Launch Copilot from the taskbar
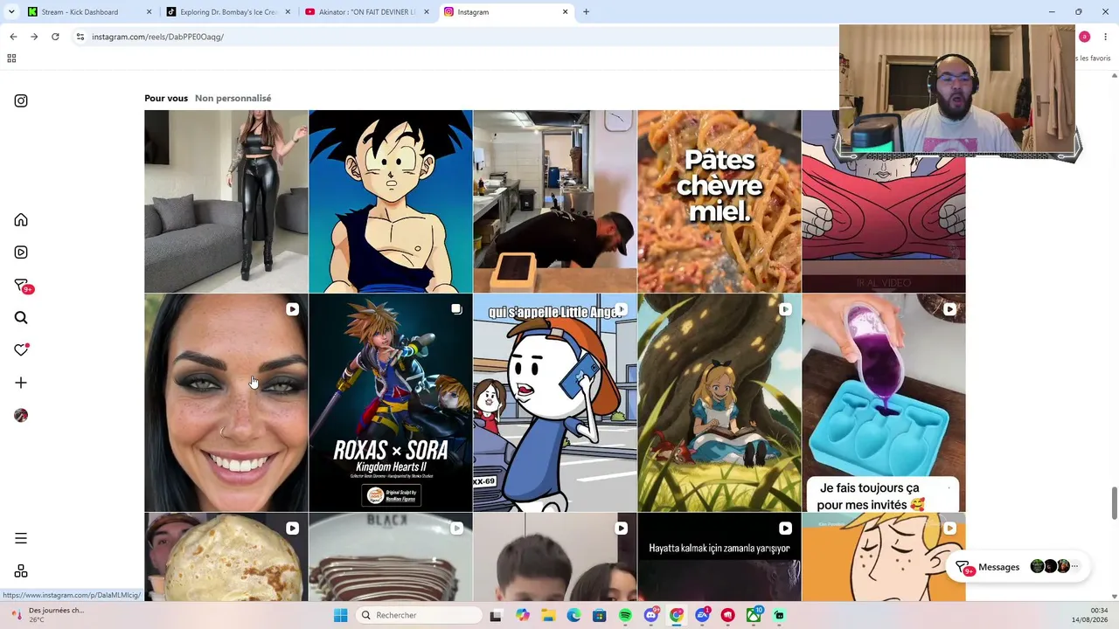Screen dimensions: 1119x629 tap(522, 615)
